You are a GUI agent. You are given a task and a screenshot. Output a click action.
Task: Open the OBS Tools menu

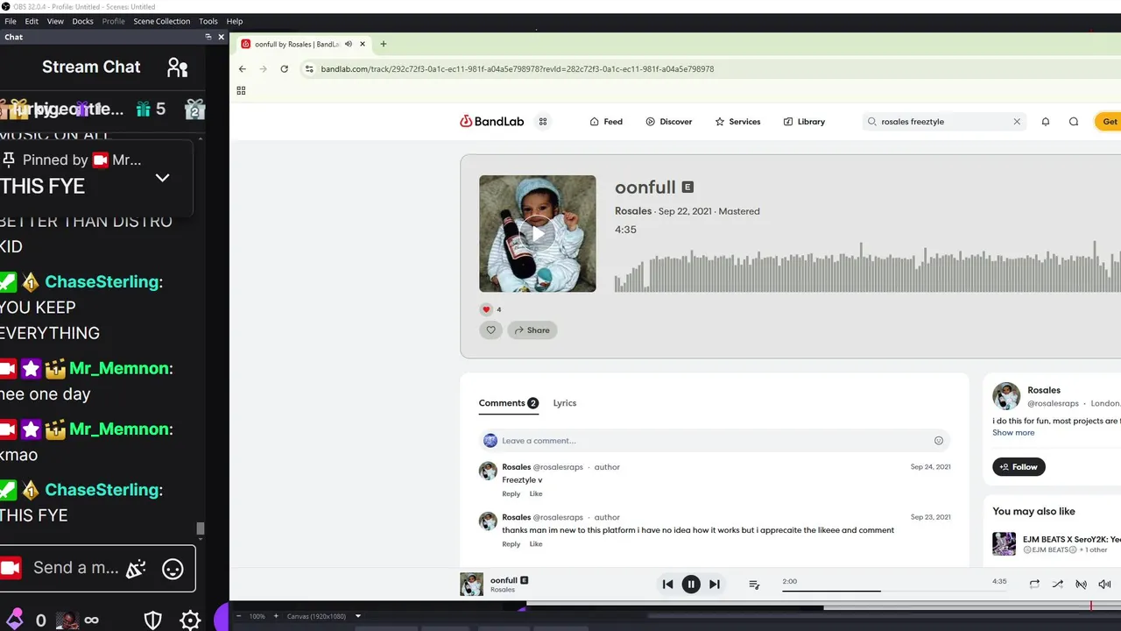coord(208,21)
